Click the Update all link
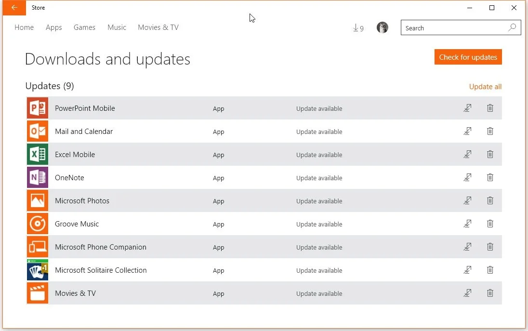This screenshot has width=528, height=331. point(485,86)
